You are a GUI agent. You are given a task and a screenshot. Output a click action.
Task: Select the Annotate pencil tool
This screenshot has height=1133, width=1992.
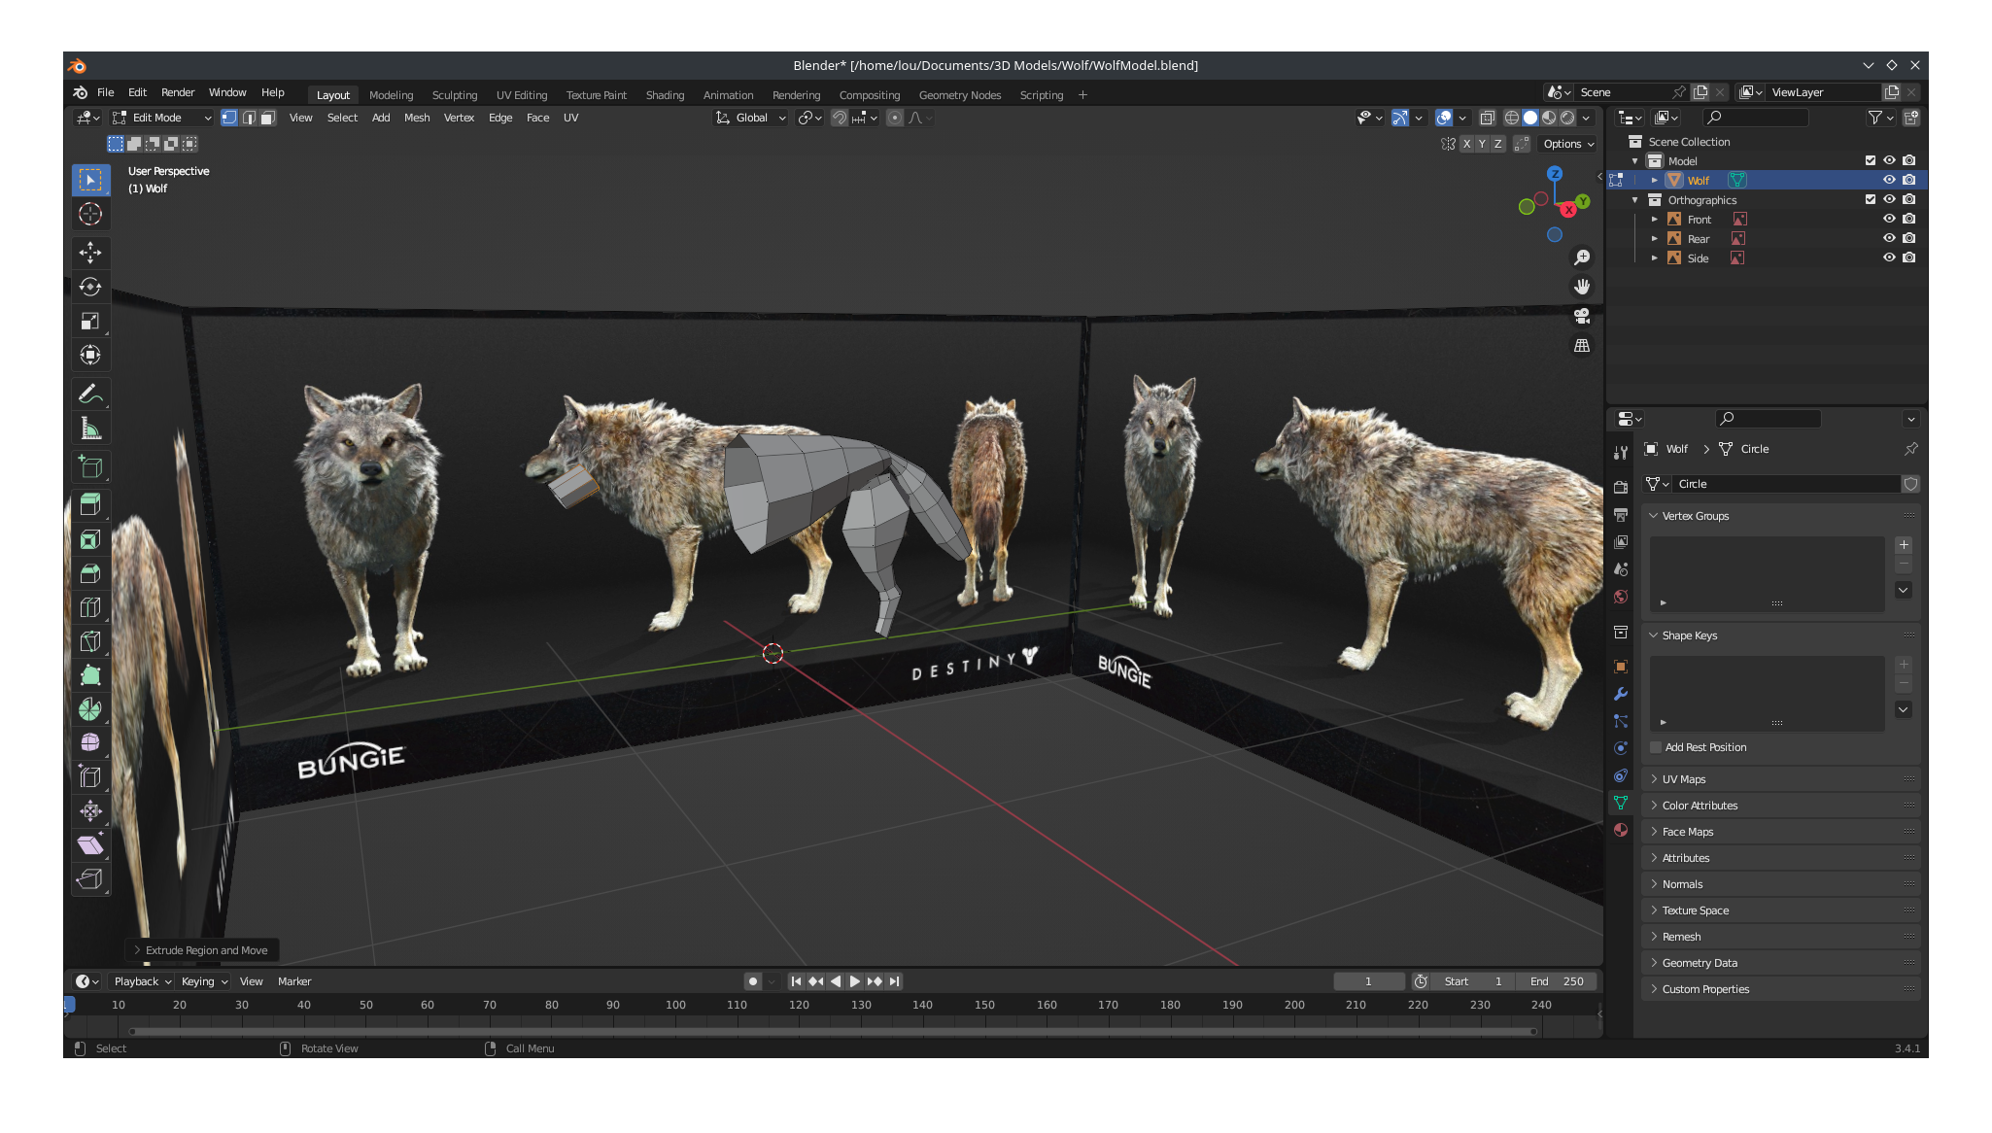pos(90,394)
